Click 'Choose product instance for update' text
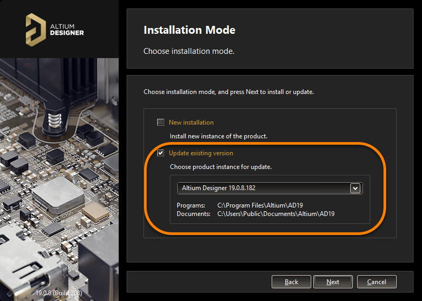This screenshot has height=301, width=422. 220,167
